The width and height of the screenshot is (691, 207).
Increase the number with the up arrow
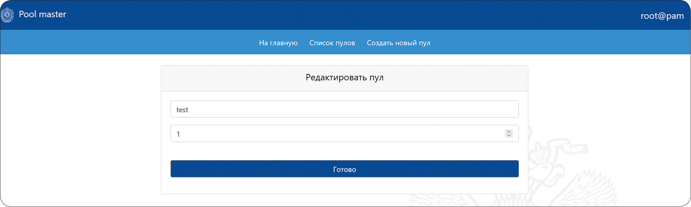[509, 131]
